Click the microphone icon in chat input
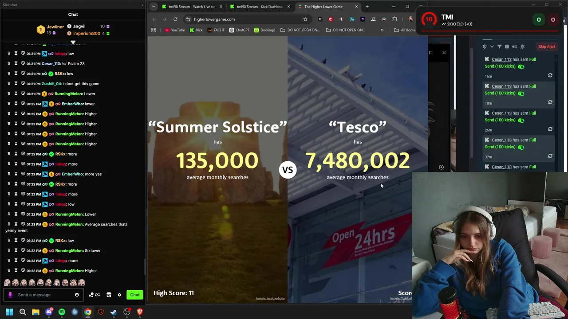Viewport: 568px width, 319px height. [x=10, y=295]
